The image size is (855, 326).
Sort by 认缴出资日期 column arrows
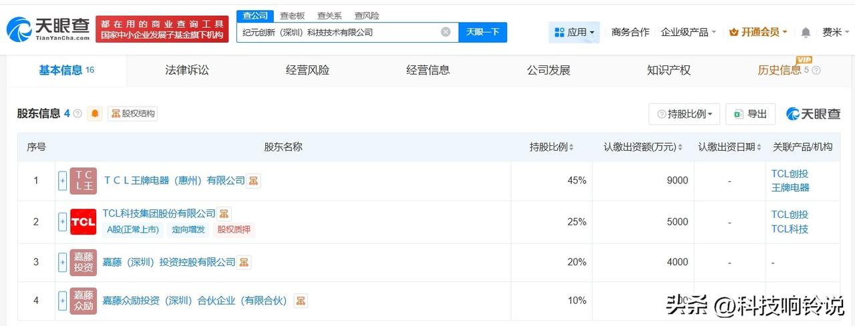click(760, 147)
